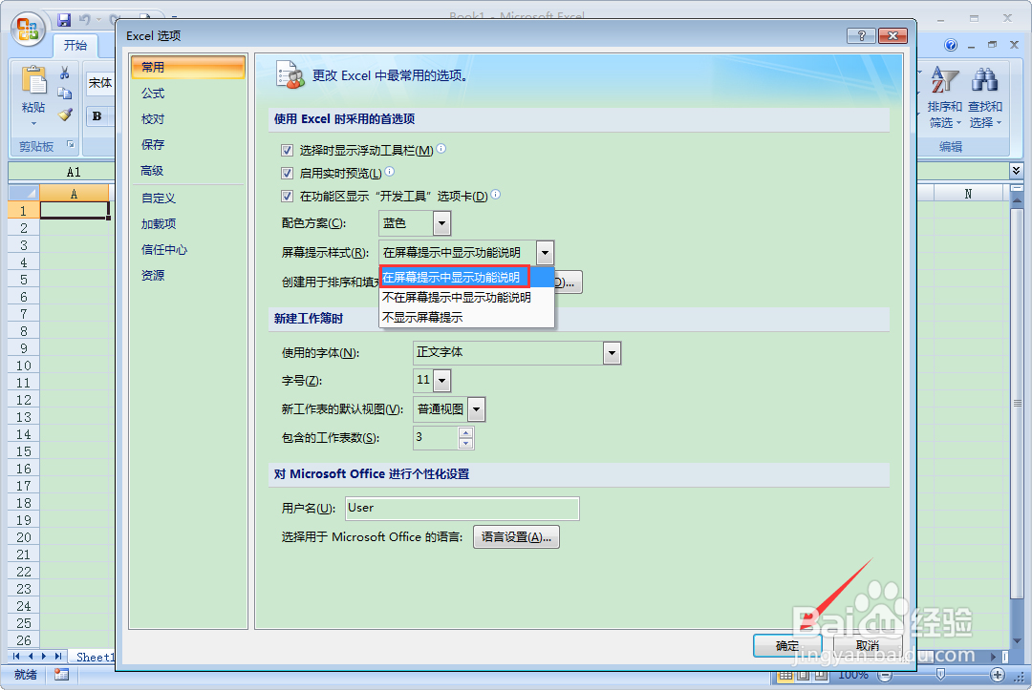Viewport: 1032px width, 690px height.
Task: Uncheck 选择时显示浮动工具栏
Action: (x=287, y=150)
